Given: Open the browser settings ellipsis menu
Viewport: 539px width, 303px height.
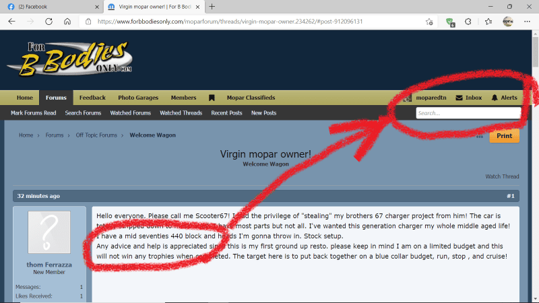Looking at the screenshot, I should click(527, 22).
